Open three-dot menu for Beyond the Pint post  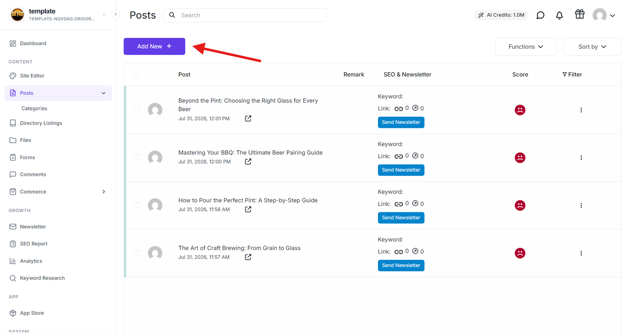click(581, 110)
